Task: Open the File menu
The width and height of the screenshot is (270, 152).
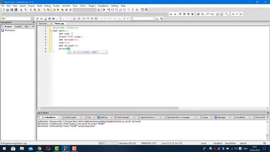Action: [x=3, y=6]
